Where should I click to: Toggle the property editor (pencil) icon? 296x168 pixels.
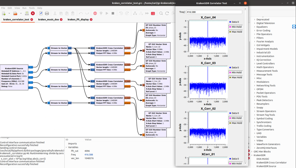pyautogui.click(x=41, y=13)
